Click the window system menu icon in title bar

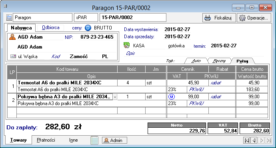5,6
